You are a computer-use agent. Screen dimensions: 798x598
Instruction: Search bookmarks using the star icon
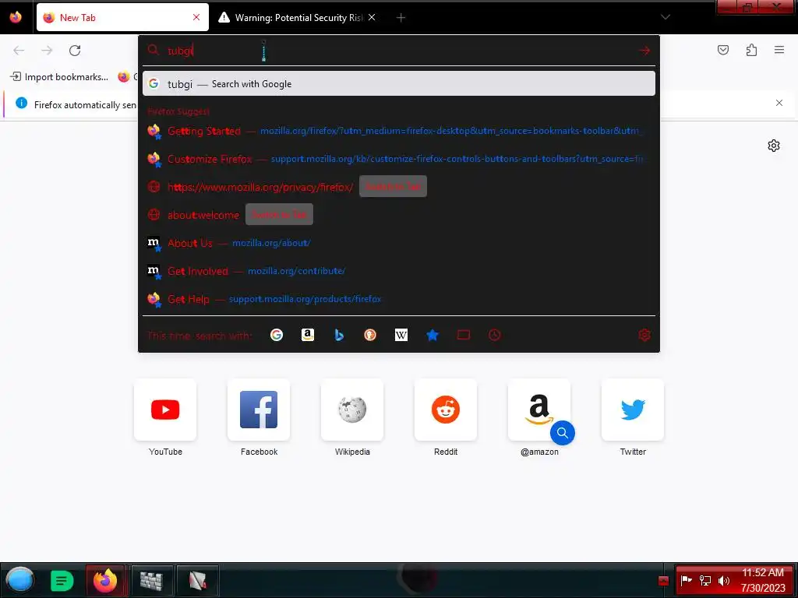432,335
